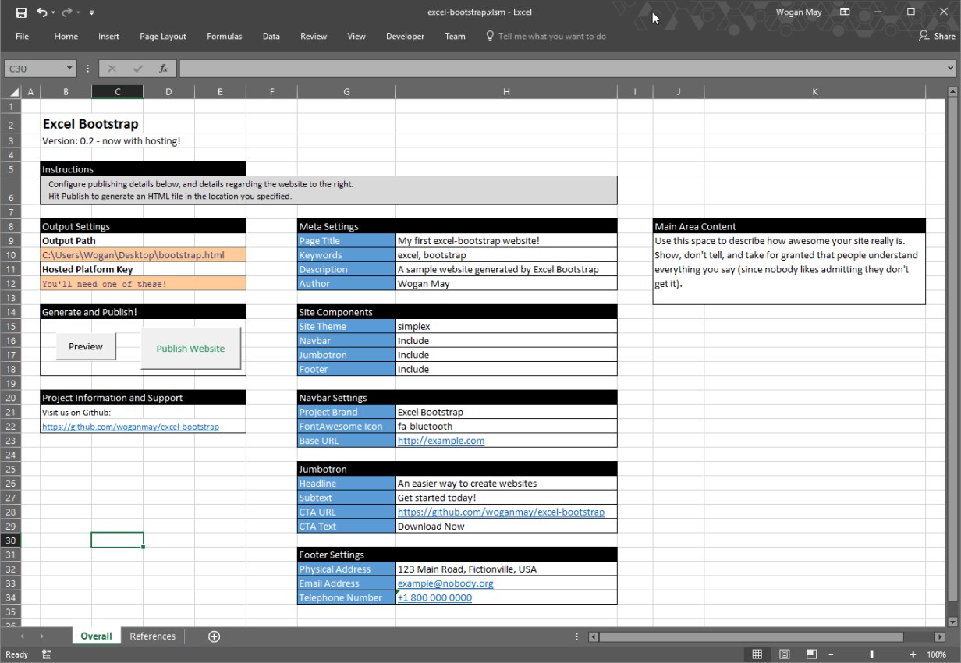
Task: Open the Review ribbon tab
Action: click(x=314, y=36)
